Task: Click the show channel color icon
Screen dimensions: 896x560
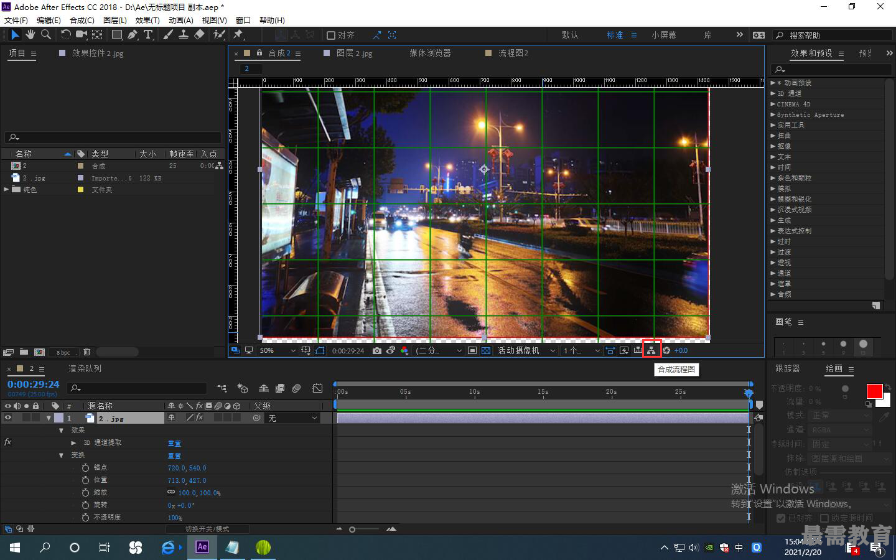Action: (404, 350)
